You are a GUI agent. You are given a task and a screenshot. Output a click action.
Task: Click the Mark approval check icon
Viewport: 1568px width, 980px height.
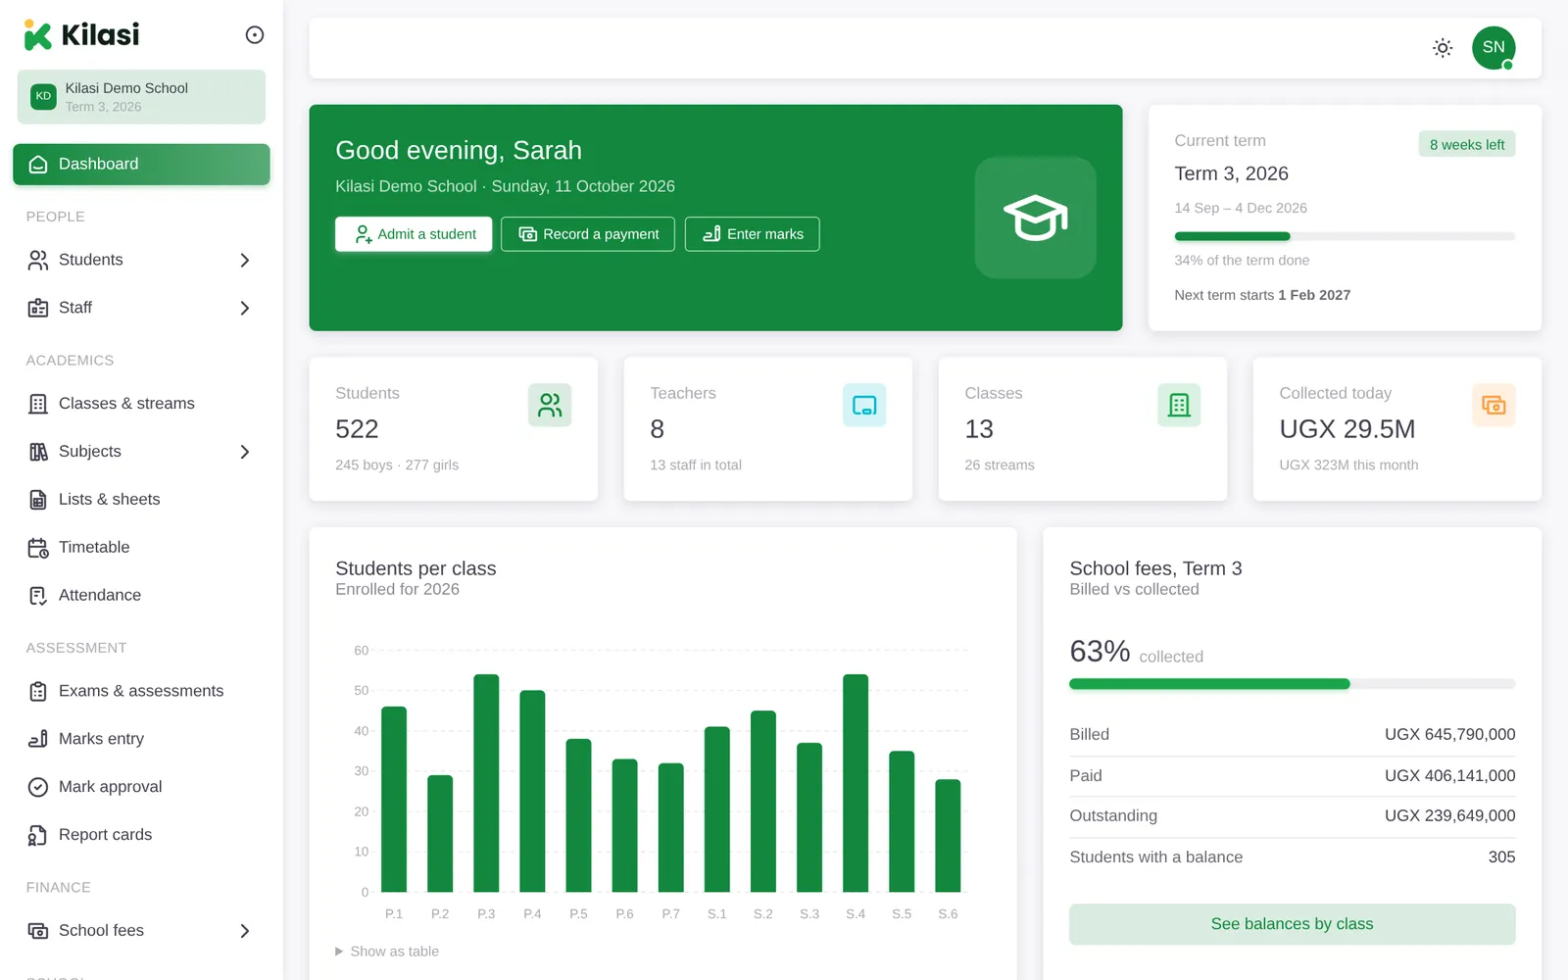[38, 787]
